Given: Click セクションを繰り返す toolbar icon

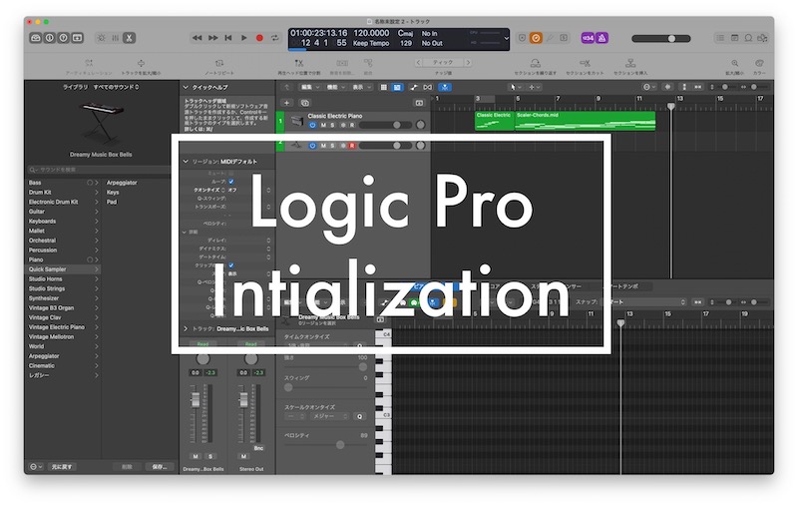Looking at the screenshot, I should (x=536, y=63).
